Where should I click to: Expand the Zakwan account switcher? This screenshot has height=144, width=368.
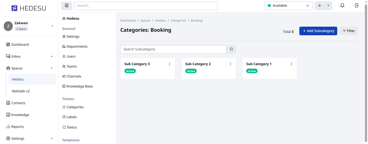tap(52, 26)
